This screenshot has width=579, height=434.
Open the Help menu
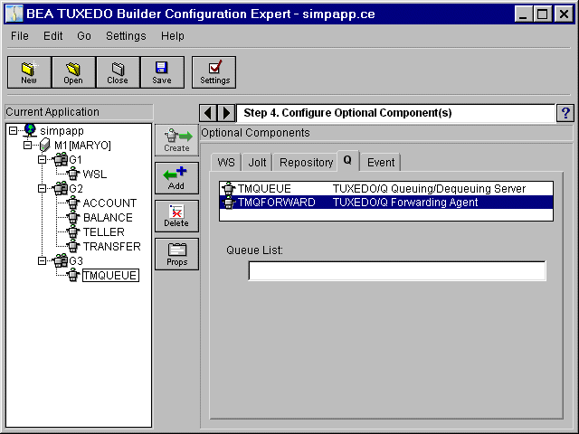(173, 36)
